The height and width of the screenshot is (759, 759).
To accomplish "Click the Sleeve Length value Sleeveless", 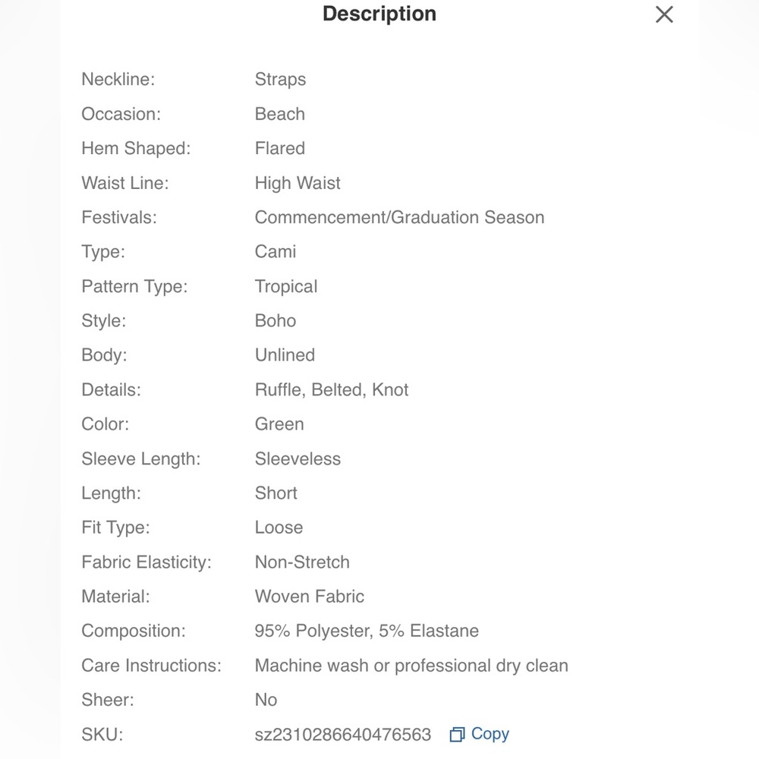I will pyautogui.click(x=298, y=459).
